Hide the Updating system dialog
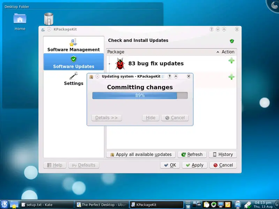The image size is (279, 209). coord(151,118)
